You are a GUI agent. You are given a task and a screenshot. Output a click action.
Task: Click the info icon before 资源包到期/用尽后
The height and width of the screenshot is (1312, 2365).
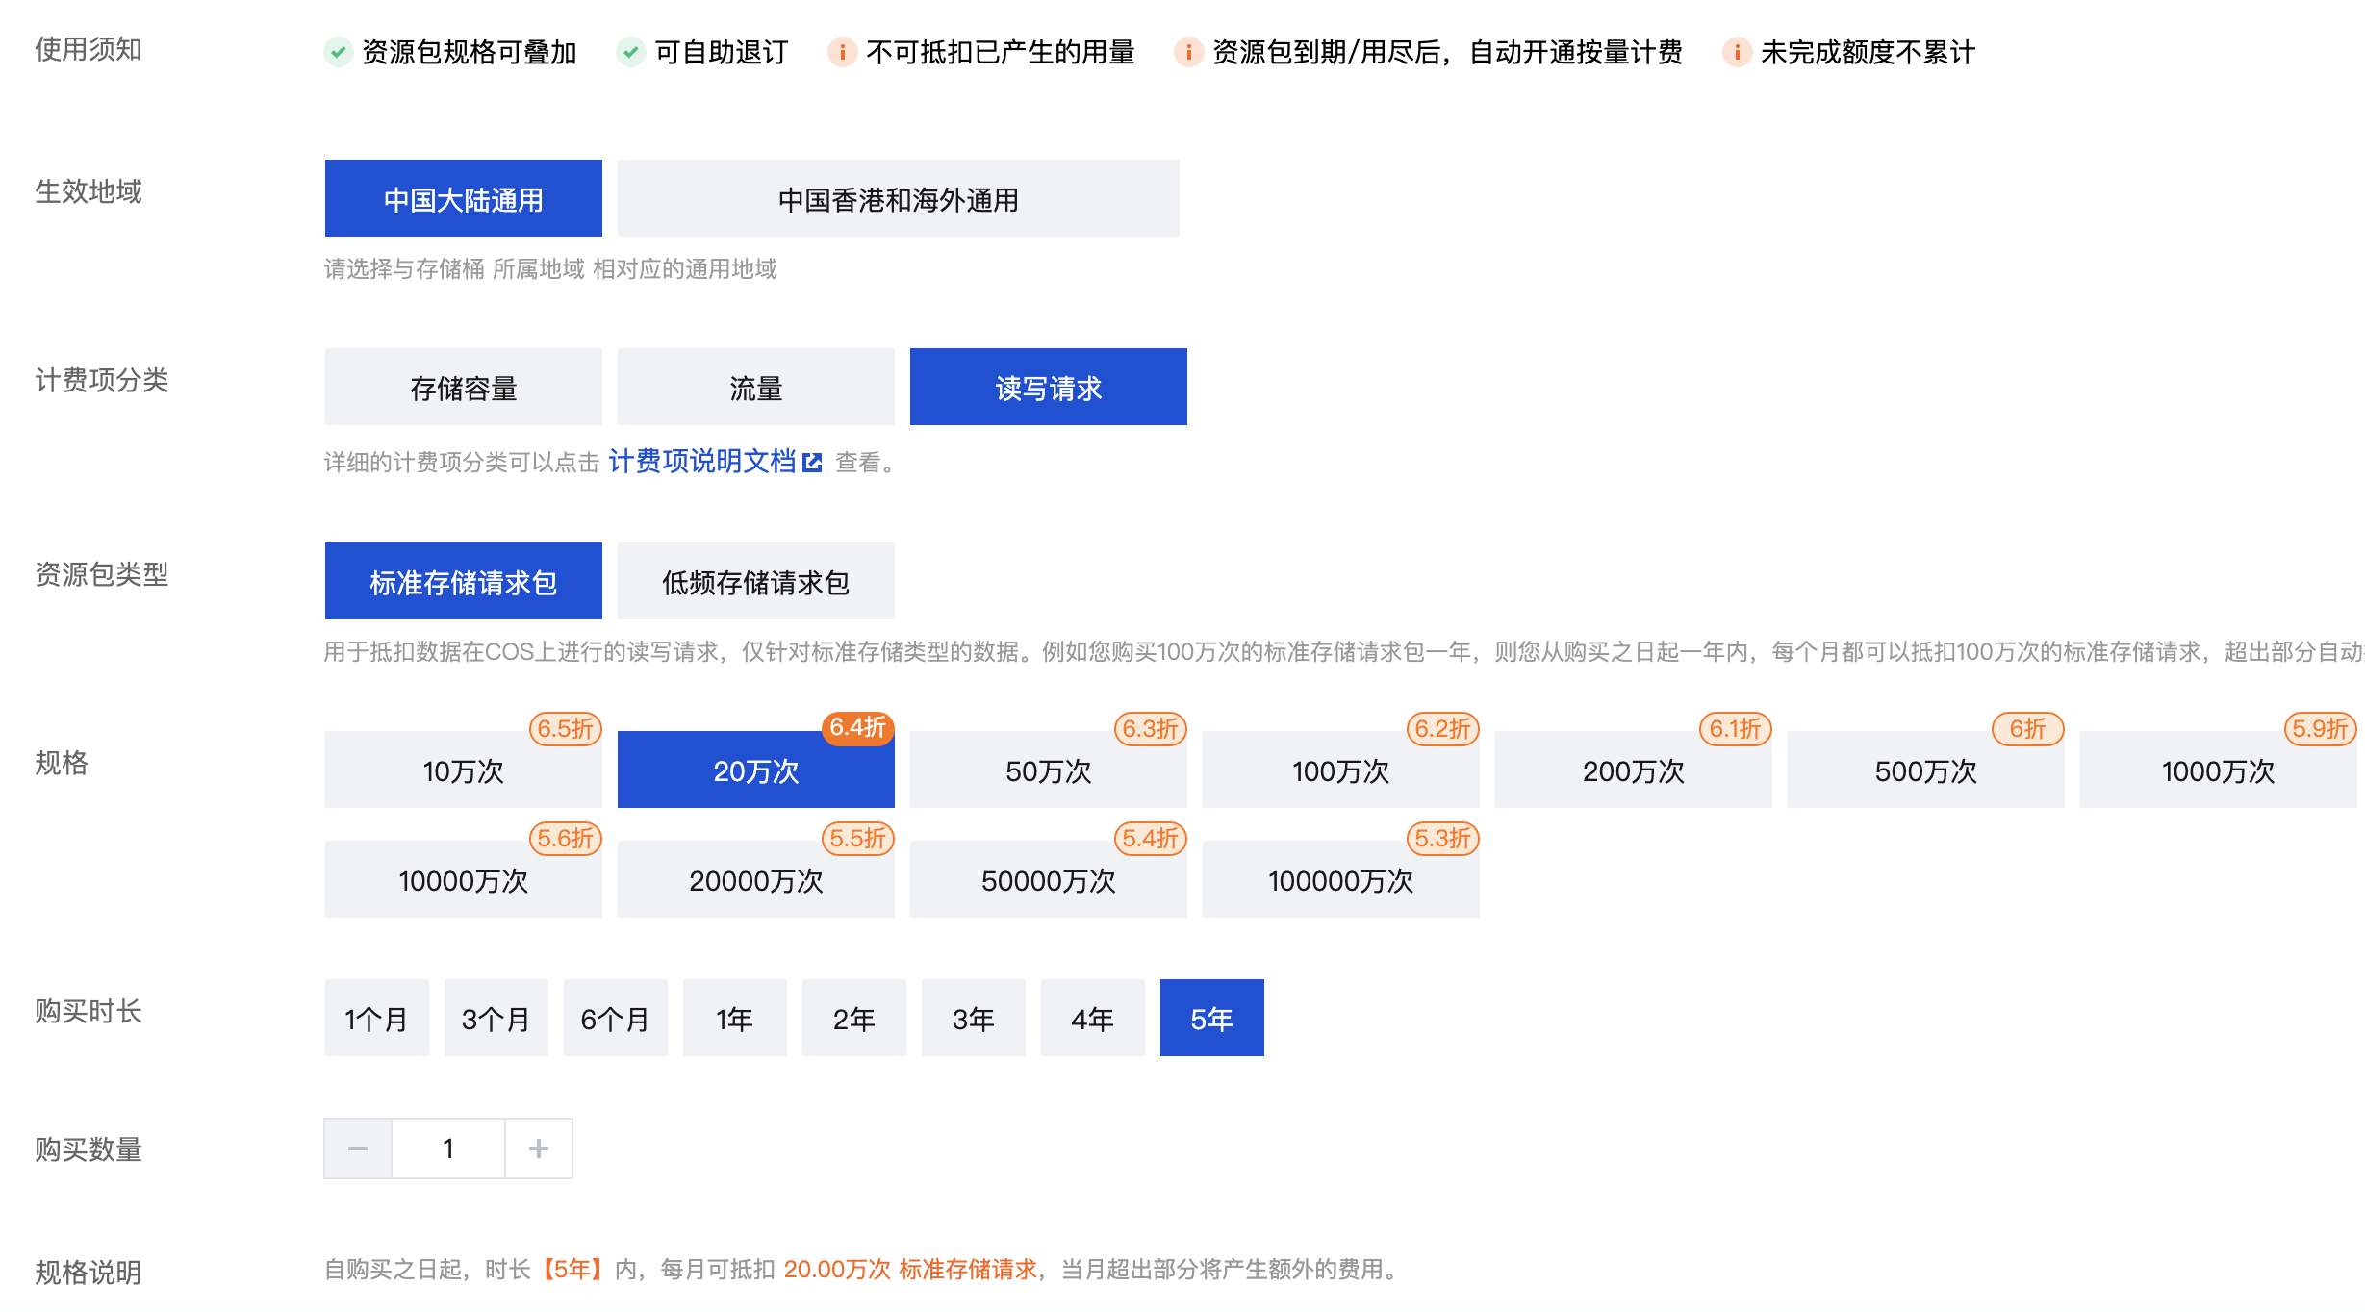coord(1188,52)
